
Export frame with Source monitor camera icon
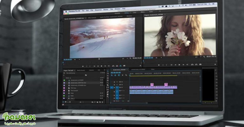pyautogui.click(x=124, y=66)
